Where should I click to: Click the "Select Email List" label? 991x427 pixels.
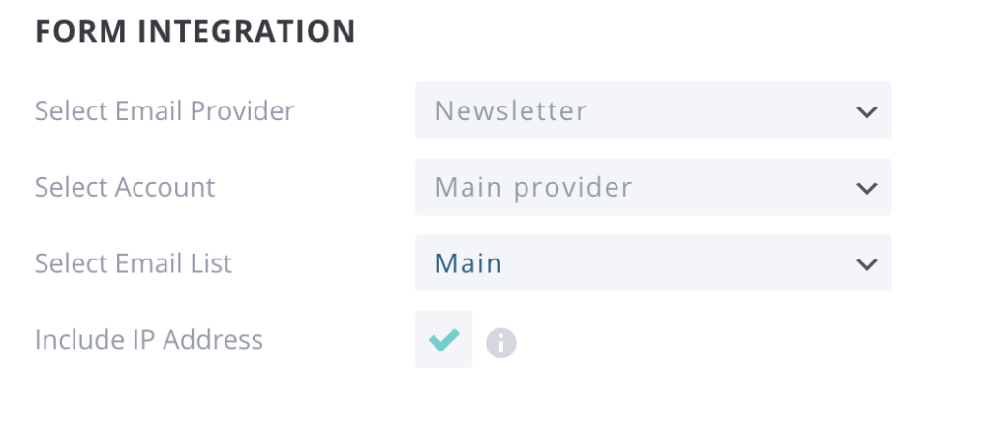134,263
